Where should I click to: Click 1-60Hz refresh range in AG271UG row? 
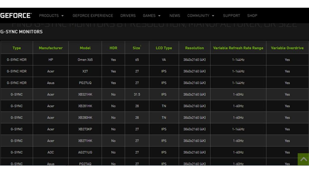(x=238, y=152)
